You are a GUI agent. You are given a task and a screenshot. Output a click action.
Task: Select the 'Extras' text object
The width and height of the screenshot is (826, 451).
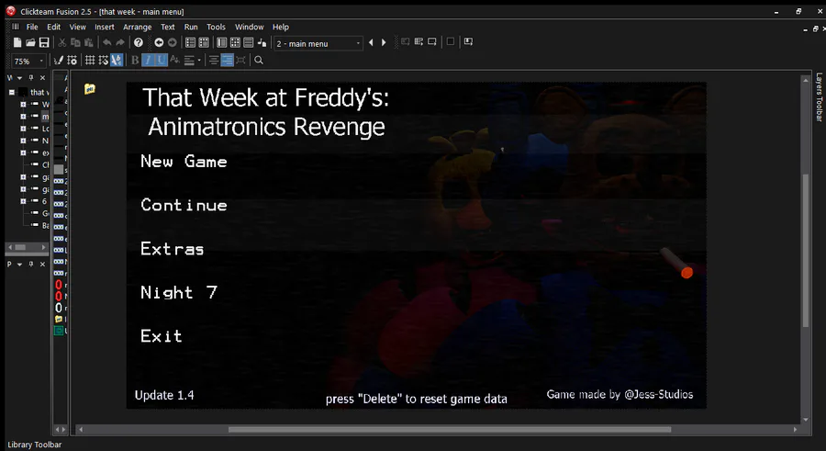pyautogui.click(x=173, y=248)
